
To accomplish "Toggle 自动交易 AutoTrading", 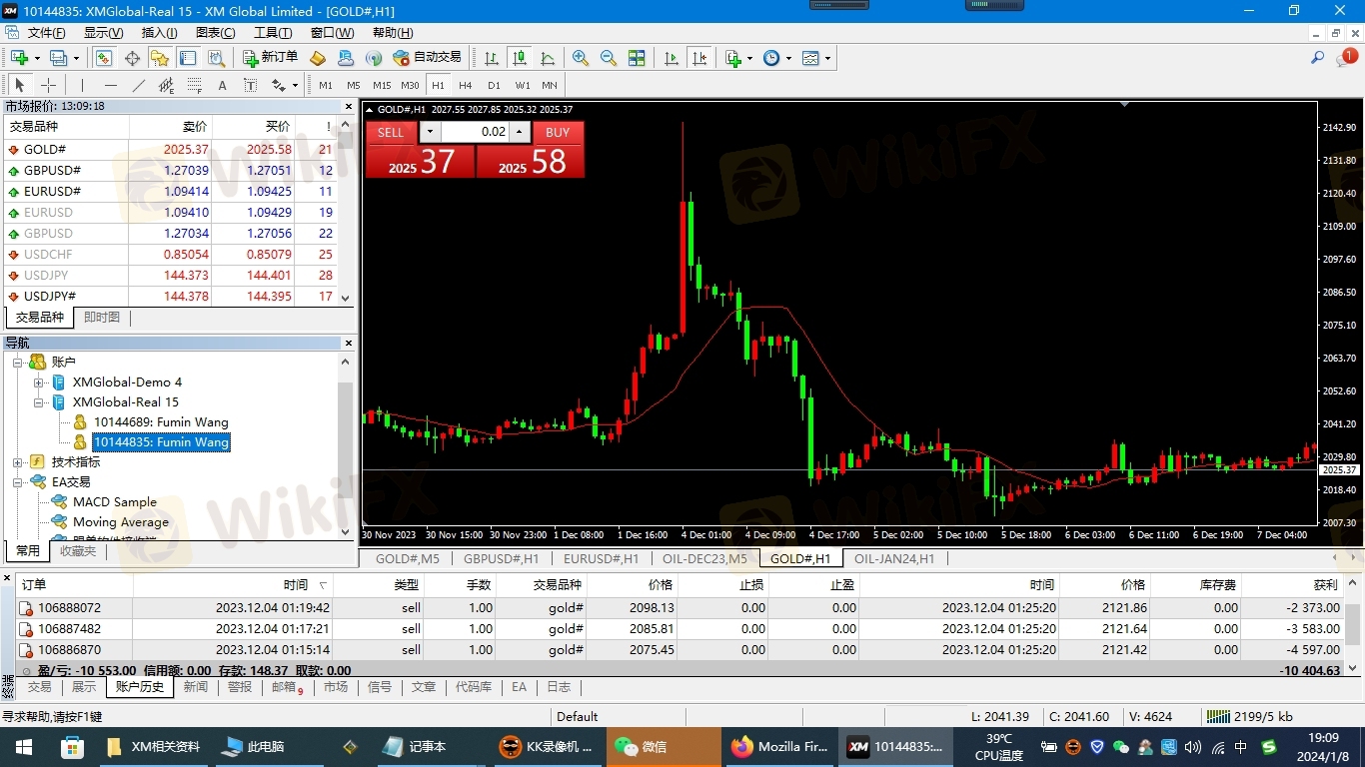I will click(x=428, y=58).
